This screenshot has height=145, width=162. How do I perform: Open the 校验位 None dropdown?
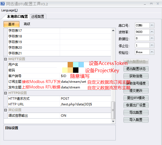[152, 52]
